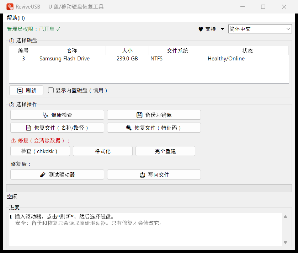298x253 pixels.
Task: Click the Healthy/Online status cell
Action: coord(226,59)
